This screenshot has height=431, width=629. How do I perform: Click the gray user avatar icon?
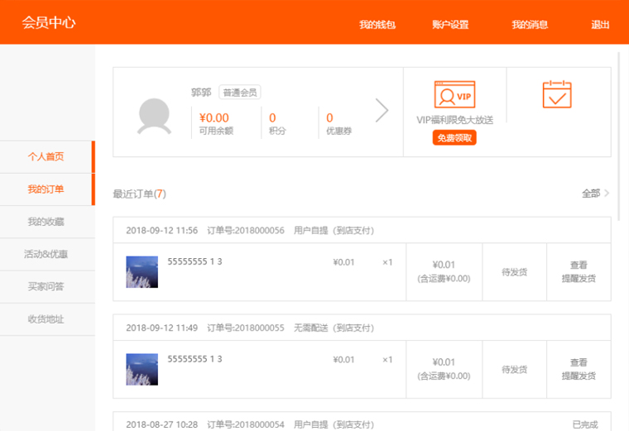click(154, 115)
